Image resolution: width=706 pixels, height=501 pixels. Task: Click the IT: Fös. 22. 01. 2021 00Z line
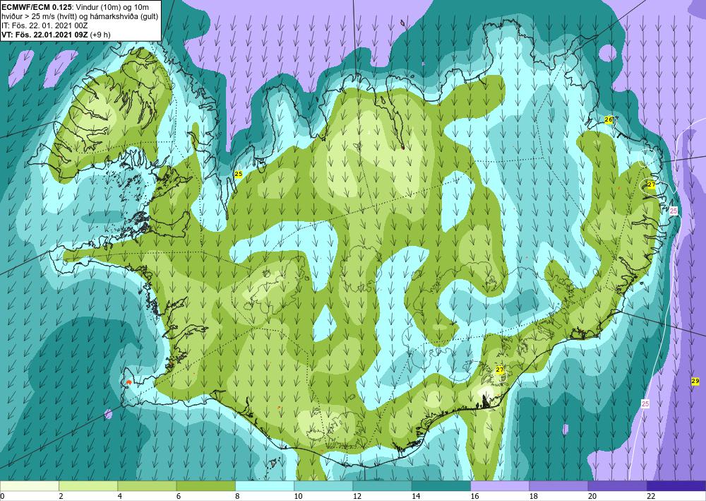coord(44,25)
